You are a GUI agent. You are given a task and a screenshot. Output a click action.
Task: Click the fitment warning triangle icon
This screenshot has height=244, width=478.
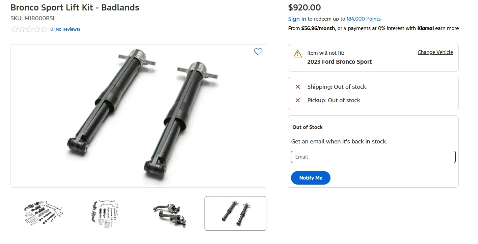click(x=298, y=54)
